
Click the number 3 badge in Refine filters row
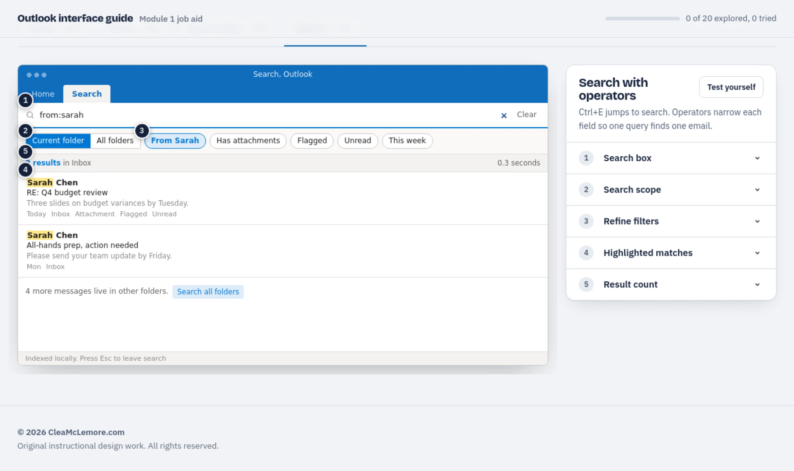[x=586, y=221]
